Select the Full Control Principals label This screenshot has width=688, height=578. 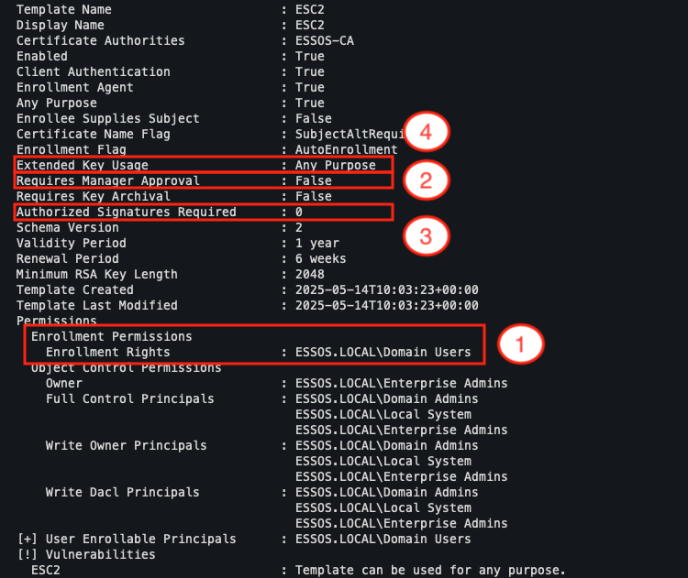129,398
